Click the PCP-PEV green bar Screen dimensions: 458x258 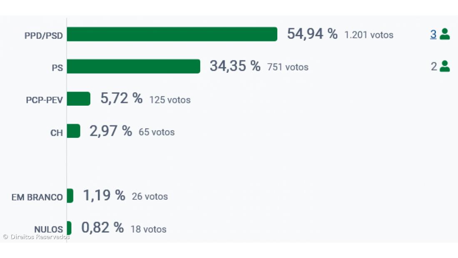tap(78, 99)
